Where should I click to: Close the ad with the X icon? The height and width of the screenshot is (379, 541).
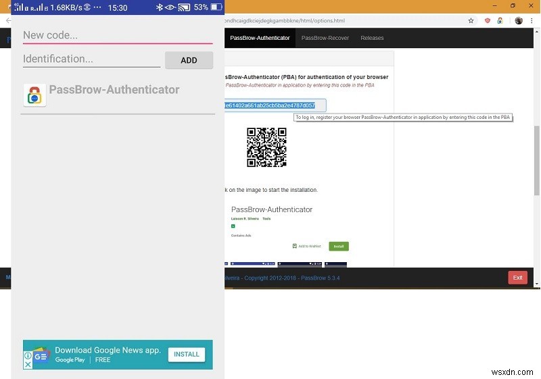(x=28, y=365)
